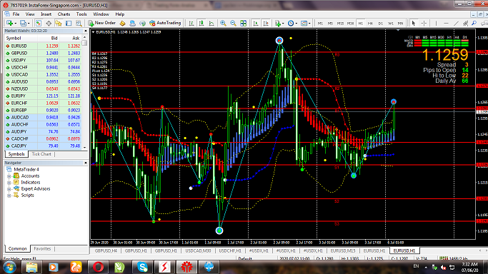
Task: Choose the Vertical Line drawing tool
Action: pyautogui.click(x=436, y=24)
